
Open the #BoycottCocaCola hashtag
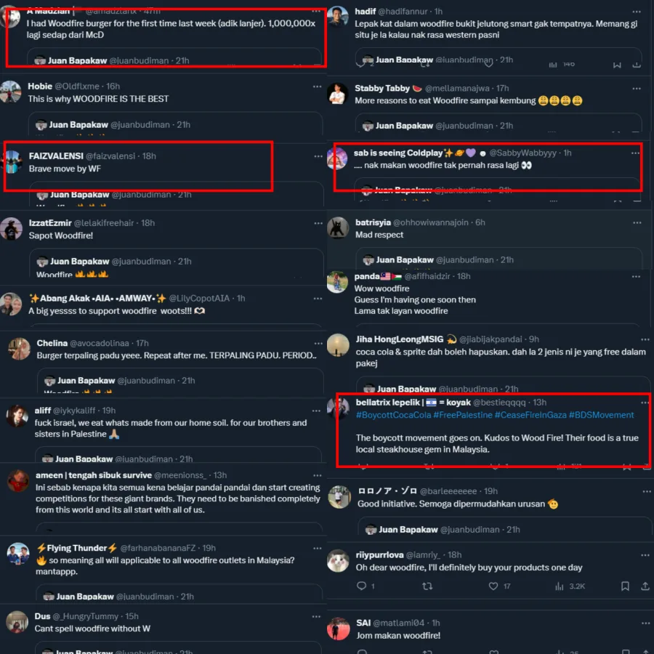pyautogui.click(x=393, y=415)
